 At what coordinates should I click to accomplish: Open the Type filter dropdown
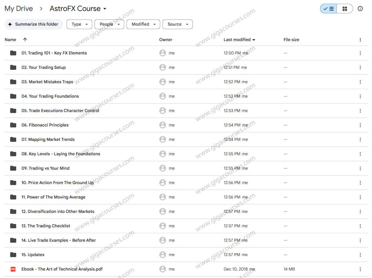click(x=79, y=24)
